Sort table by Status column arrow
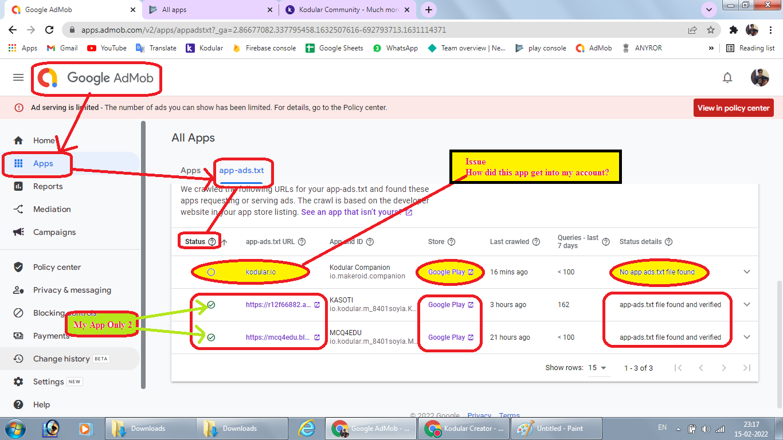 click(x=225, y=242)
